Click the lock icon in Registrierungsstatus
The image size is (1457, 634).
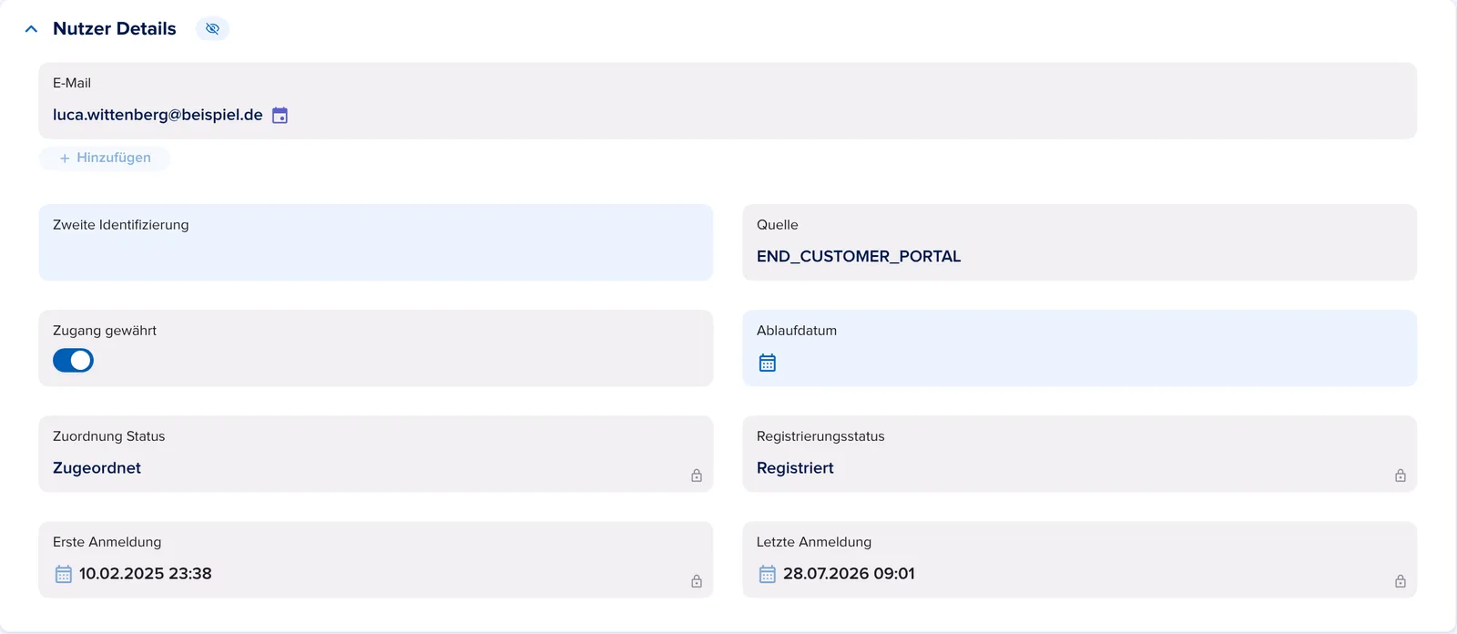(x=1401, y=475)
